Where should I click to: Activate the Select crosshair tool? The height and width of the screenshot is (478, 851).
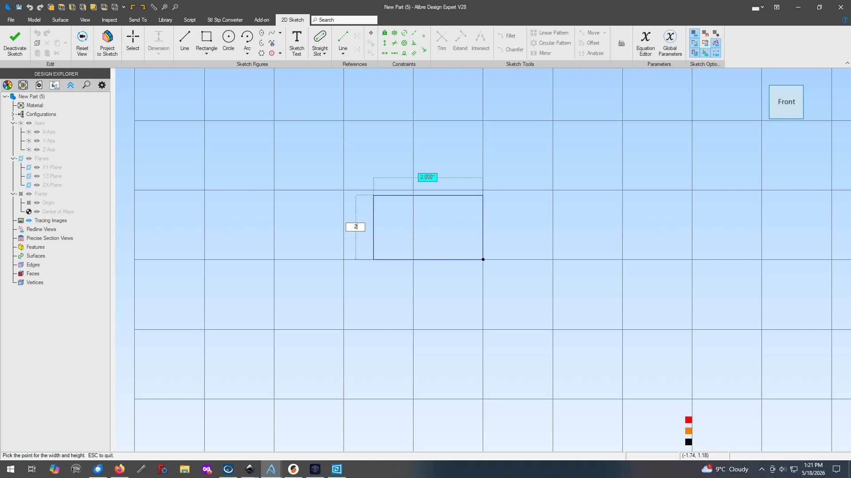(x=133, y=41)
